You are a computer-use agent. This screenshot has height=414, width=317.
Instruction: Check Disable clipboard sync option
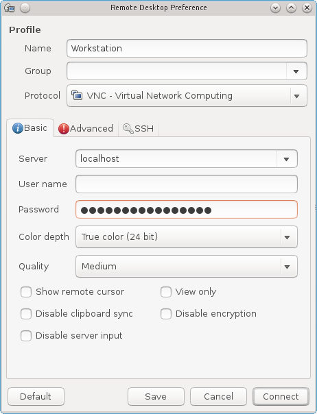[x=26, y=314]
